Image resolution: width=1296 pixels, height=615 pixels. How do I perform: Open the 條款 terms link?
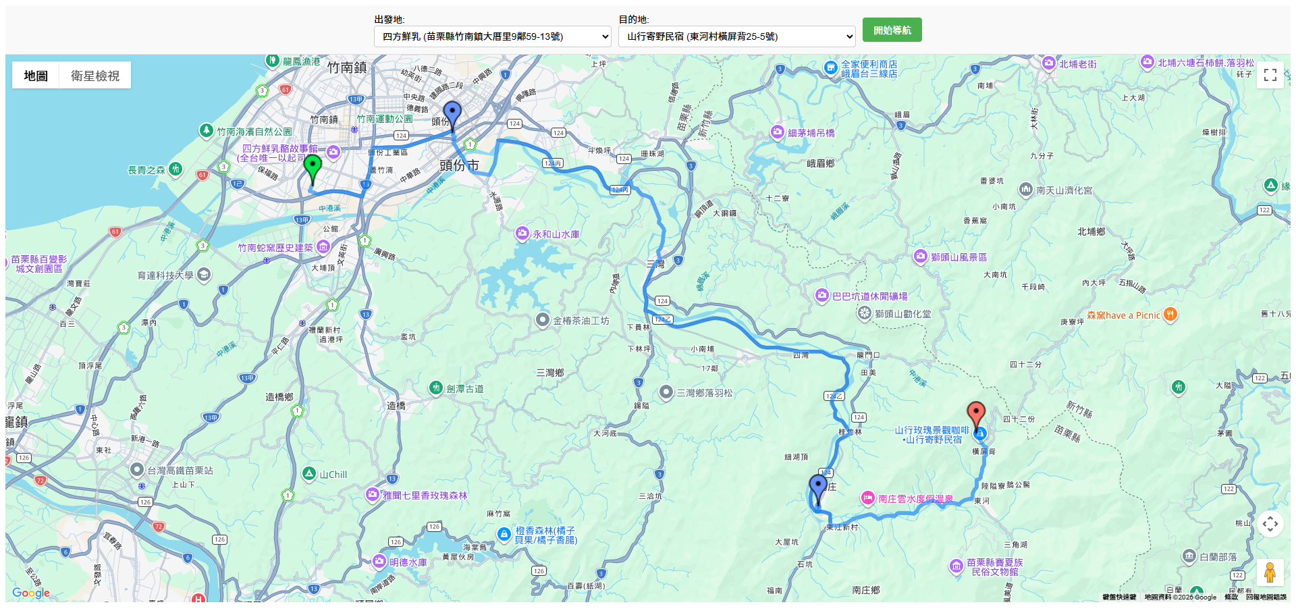[x=1231, y=597]
